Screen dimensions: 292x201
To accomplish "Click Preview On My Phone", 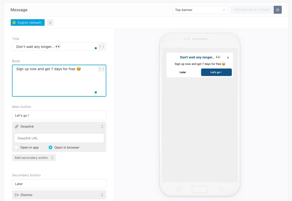I will [252, 10].
